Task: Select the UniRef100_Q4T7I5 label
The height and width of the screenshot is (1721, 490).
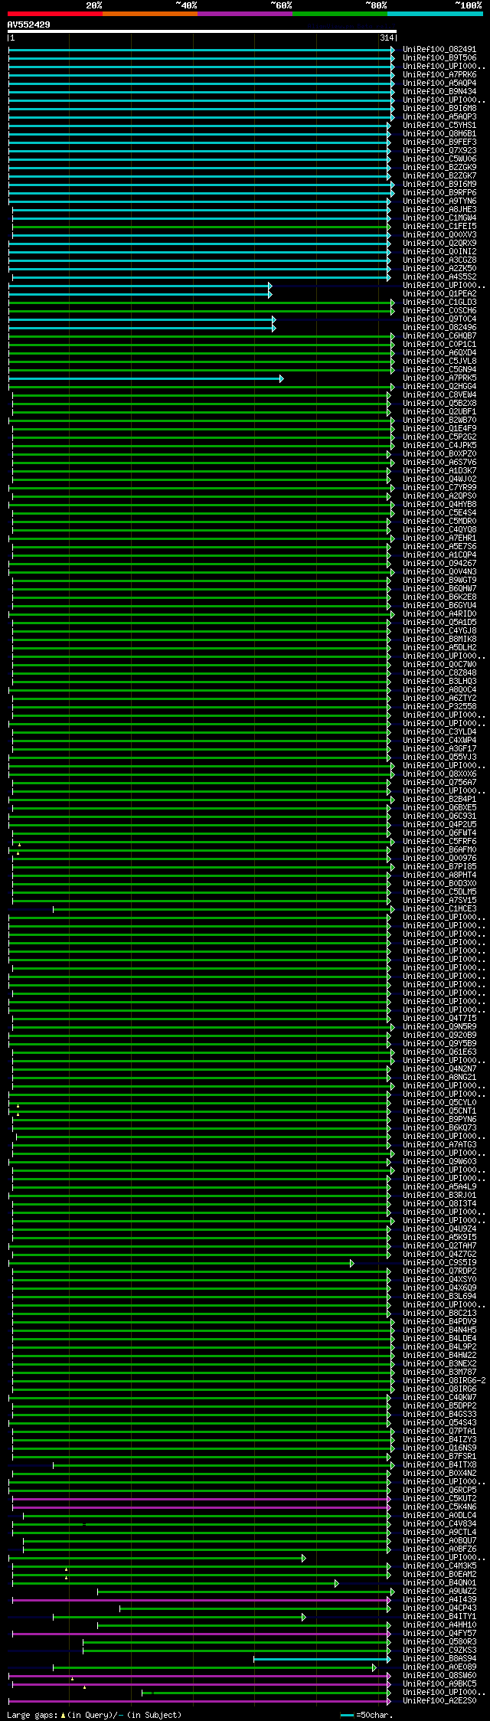Action: click(439, 1019)
